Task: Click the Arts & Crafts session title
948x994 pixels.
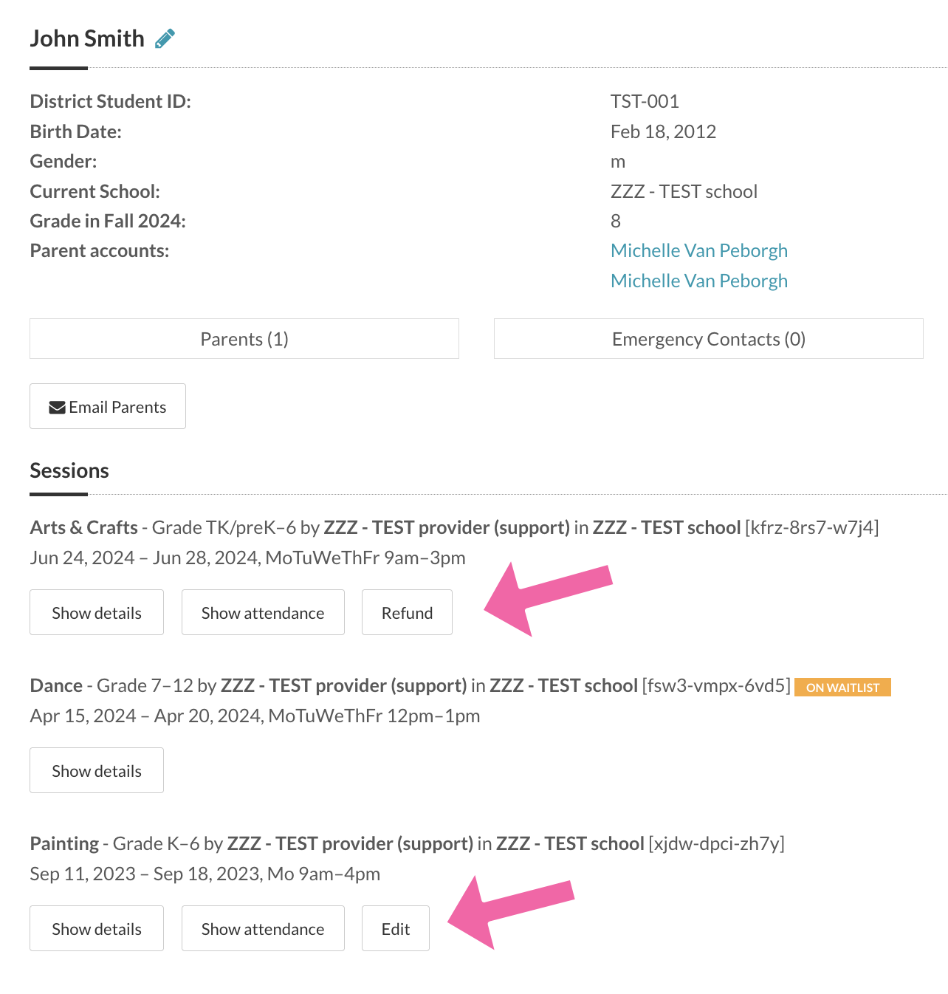Action: click(x=84, y=527)
